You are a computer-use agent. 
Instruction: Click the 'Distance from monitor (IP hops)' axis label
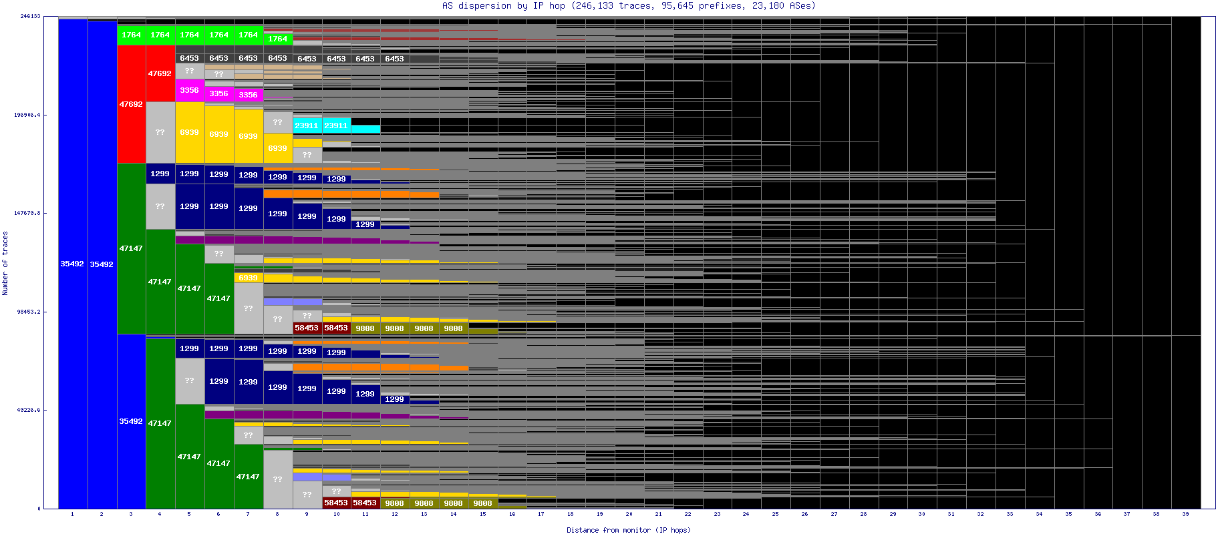click(629, 530)
